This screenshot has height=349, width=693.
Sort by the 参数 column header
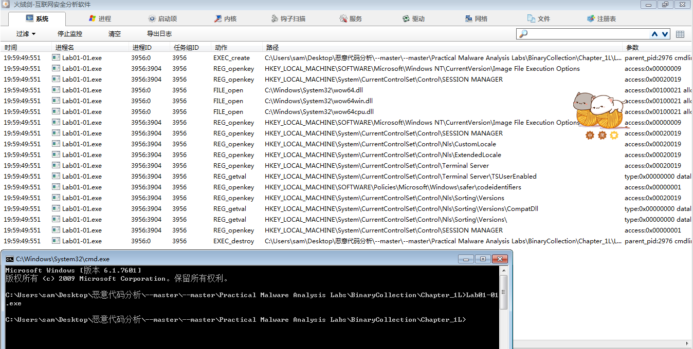tap(656, 47)
